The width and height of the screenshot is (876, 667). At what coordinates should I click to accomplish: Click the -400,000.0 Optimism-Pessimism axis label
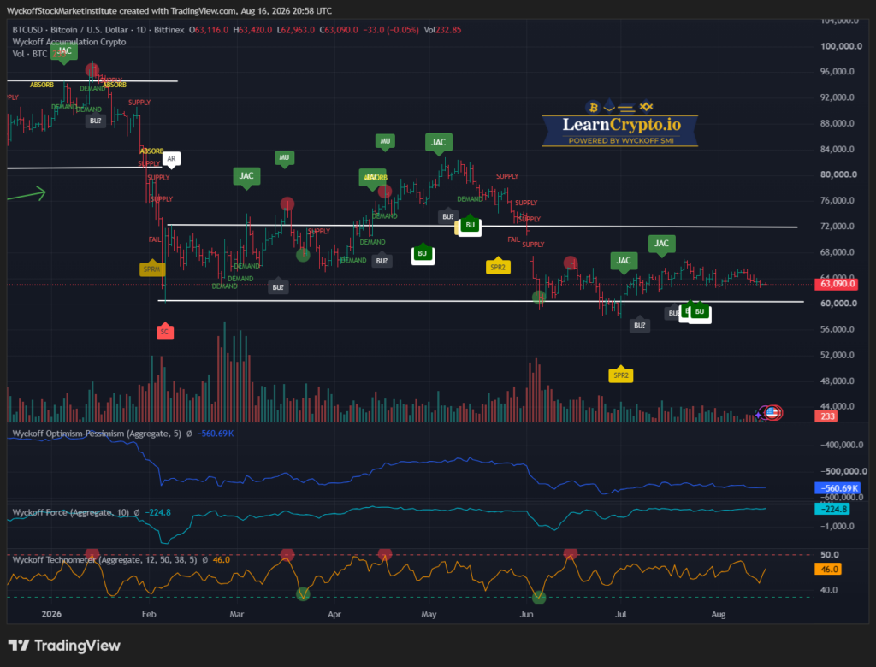pos(842,446)
